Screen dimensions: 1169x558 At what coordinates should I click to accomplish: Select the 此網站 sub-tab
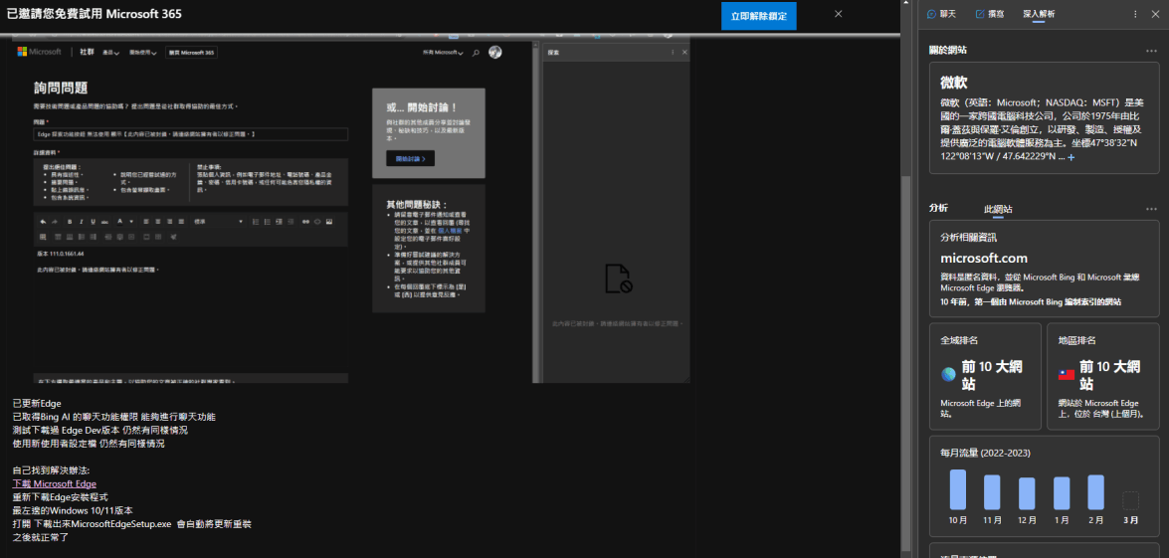pos(998,209)
